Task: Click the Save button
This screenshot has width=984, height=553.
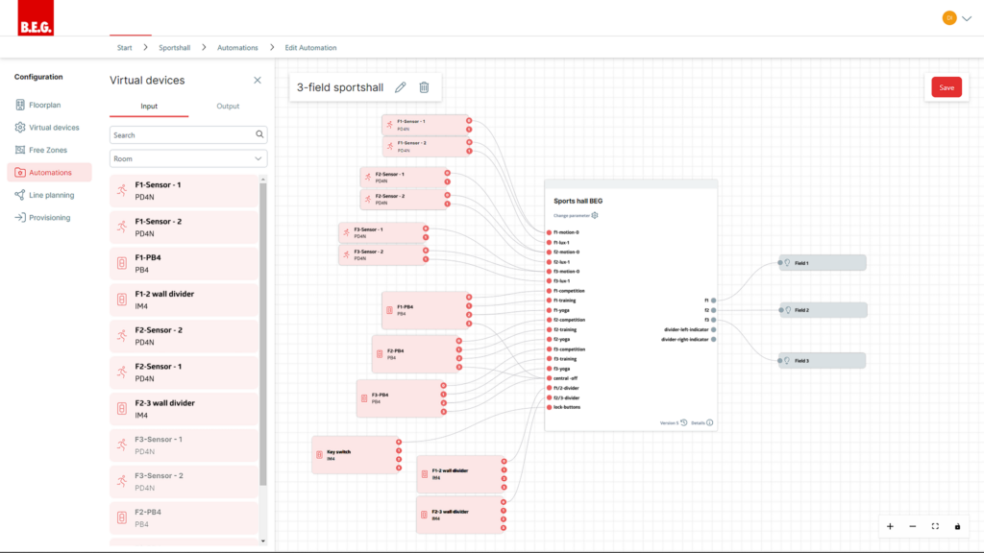Action: coord(946,86)
